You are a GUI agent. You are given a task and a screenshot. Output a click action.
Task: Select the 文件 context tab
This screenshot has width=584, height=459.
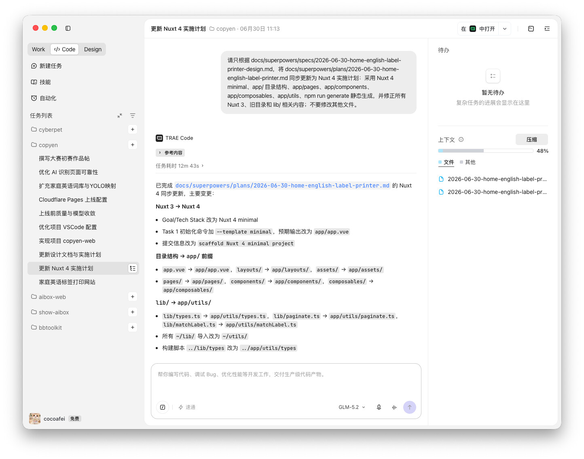tap(446, 162)
